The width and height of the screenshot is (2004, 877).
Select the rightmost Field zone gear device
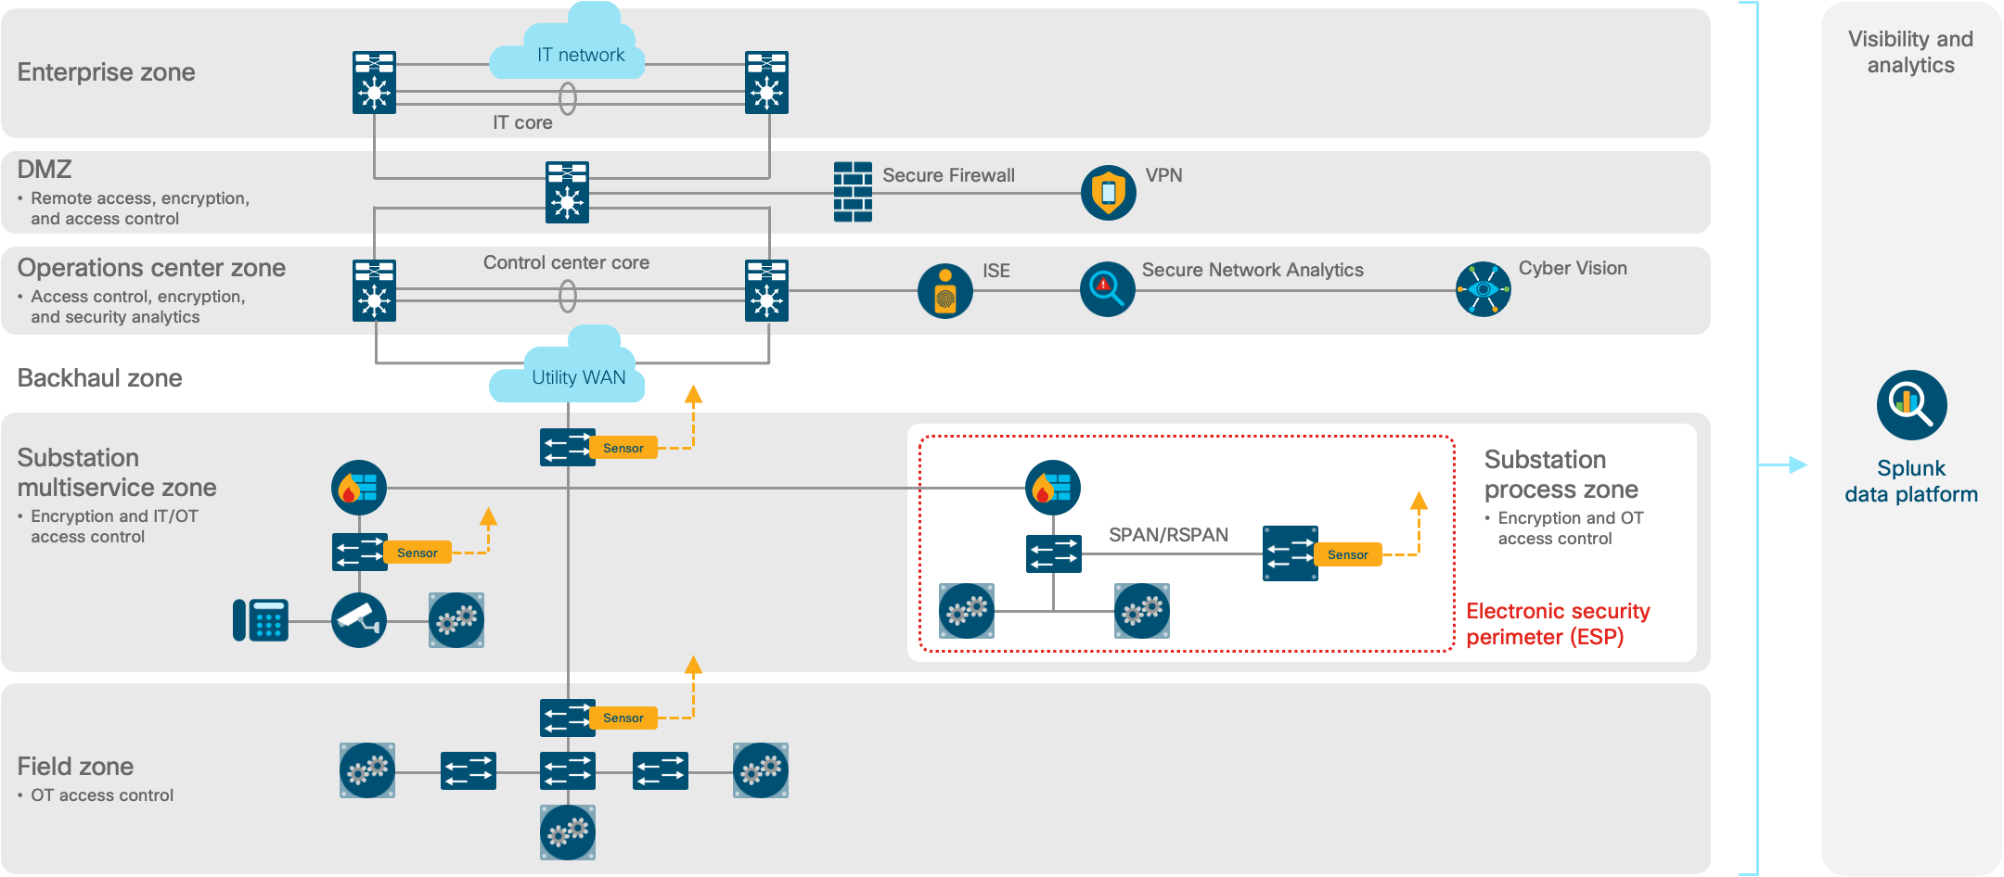761,770
